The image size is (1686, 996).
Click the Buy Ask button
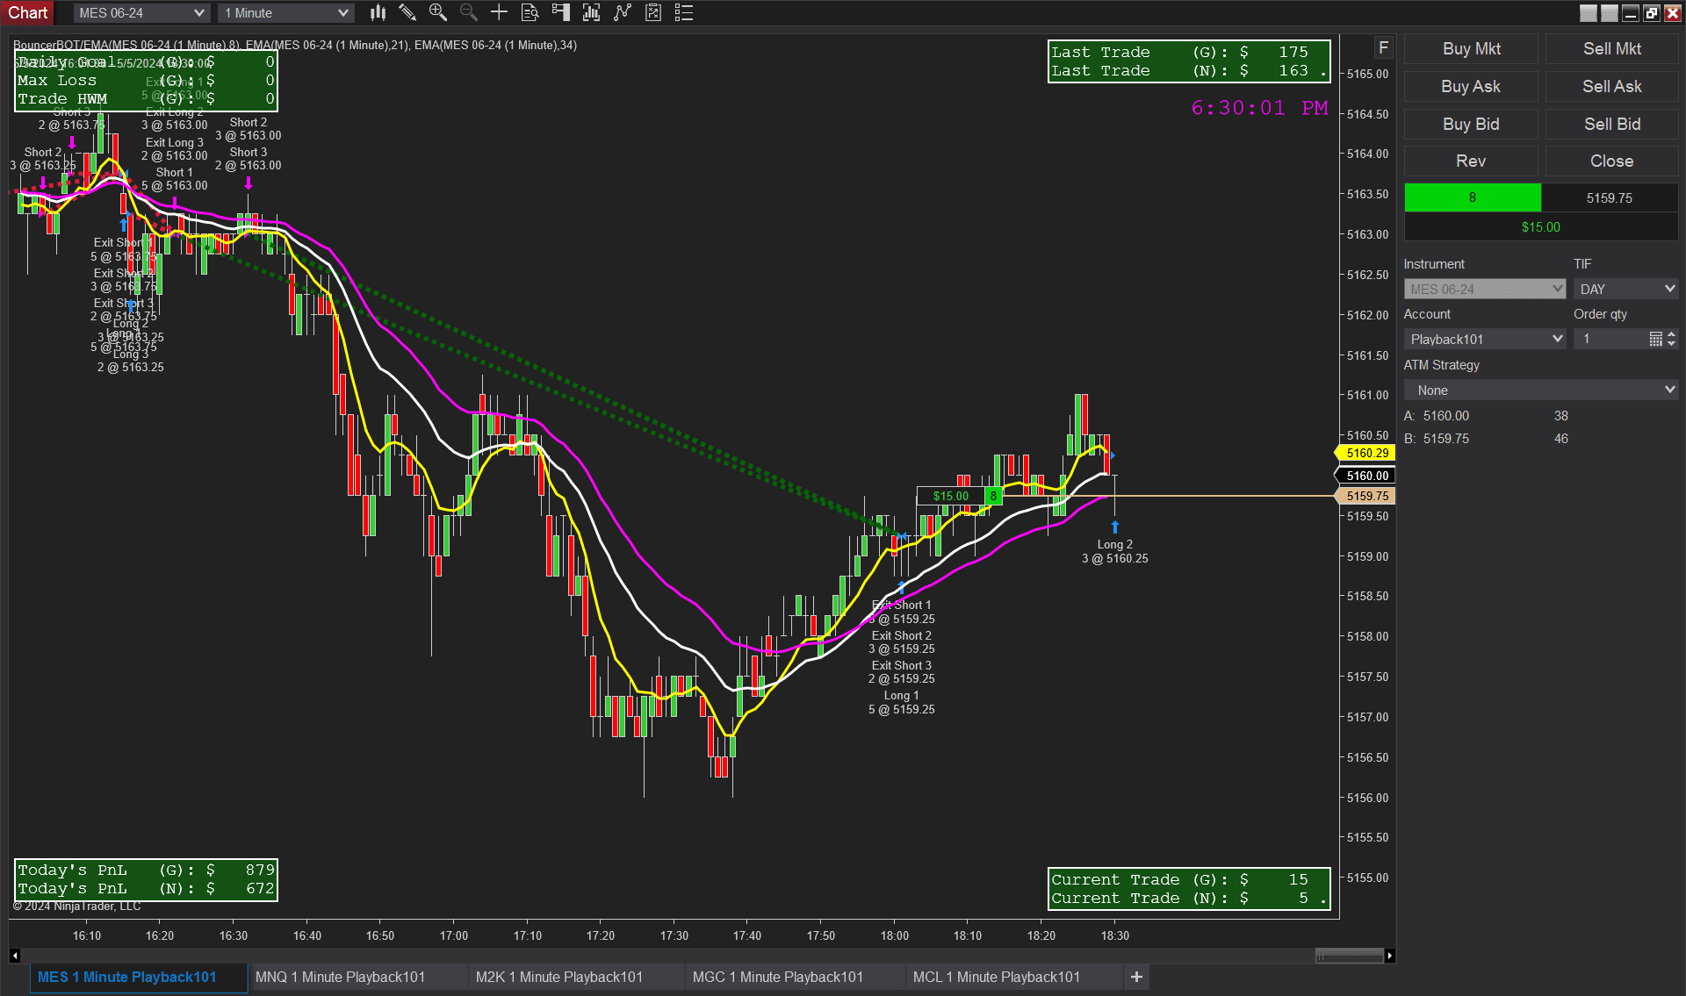pyautogui.click(x=1471, y=86)
